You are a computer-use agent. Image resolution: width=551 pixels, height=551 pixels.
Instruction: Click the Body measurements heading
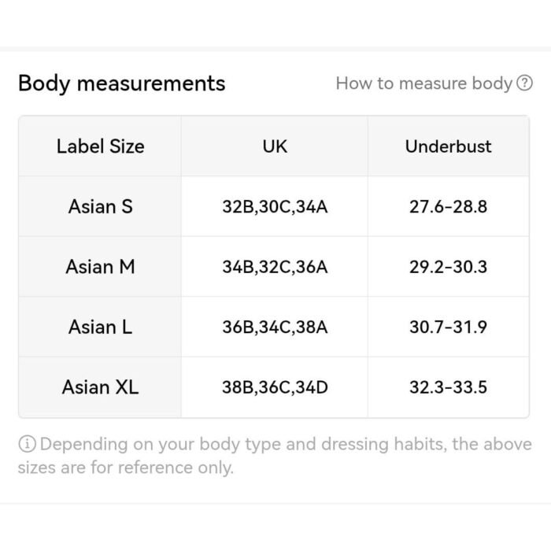(x=121, y=84)
